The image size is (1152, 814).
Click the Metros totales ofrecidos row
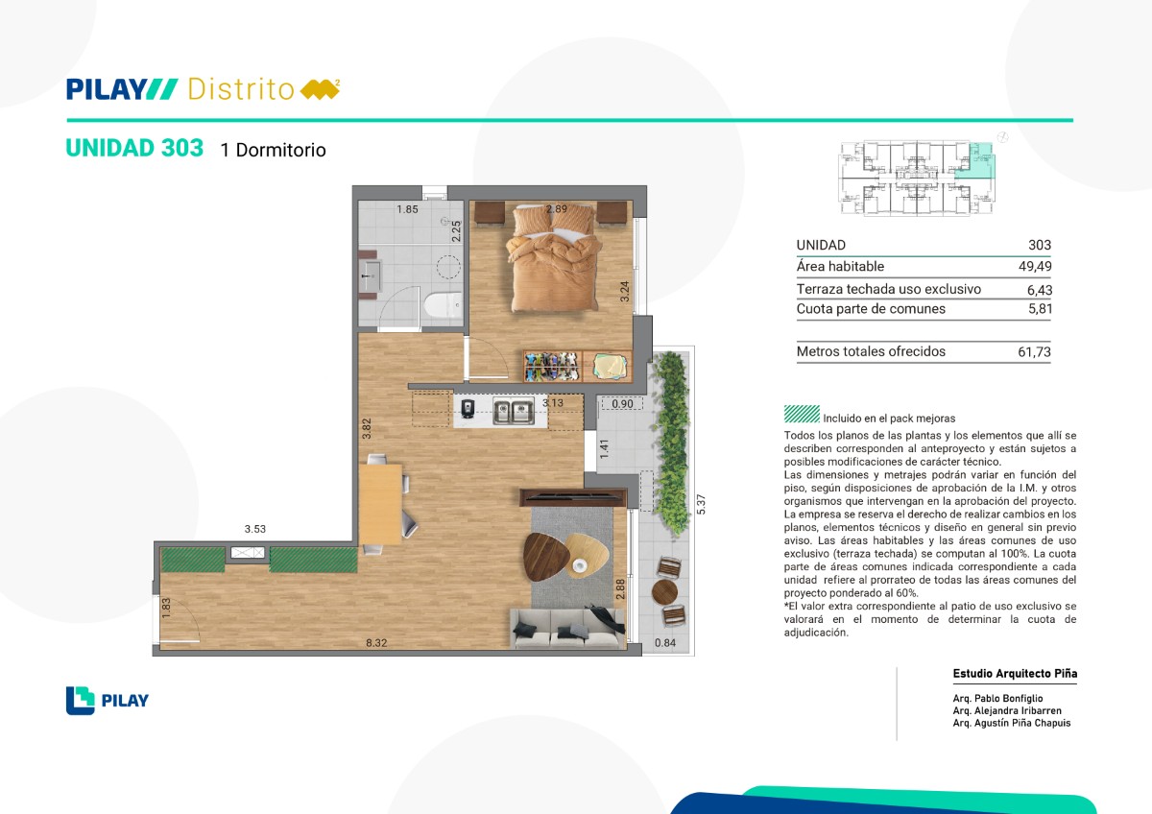[924, 351]
